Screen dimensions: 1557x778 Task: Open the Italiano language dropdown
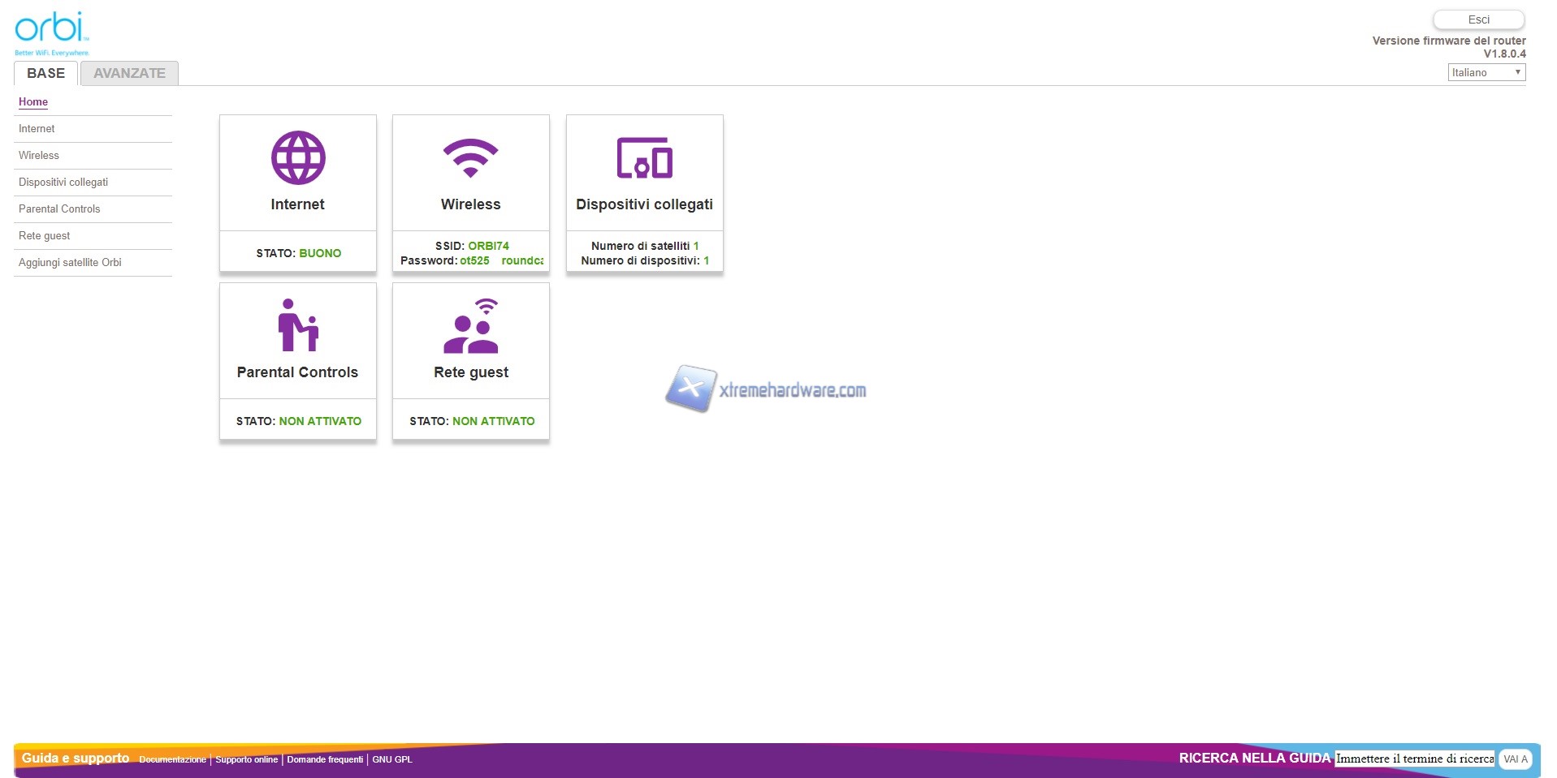click(1486, 72)
